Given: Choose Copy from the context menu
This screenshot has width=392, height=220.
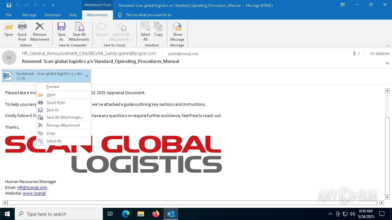Looking at the screenshot, I should (x=64, y=133).
